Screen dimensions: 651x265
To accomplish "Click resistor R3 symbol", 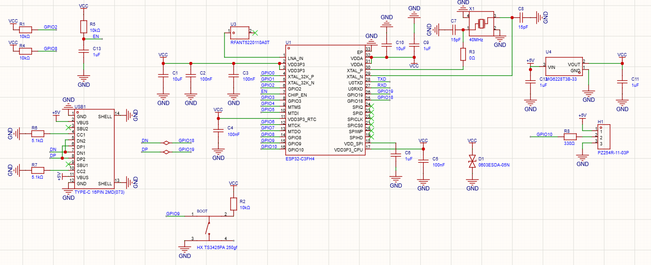I will 463,54.
